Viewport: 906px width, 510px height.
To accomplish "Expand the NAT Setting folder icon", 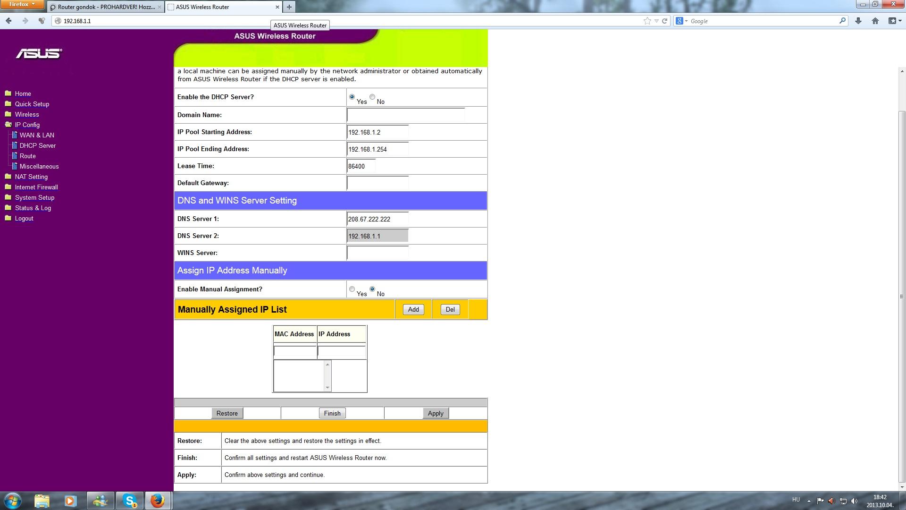I will (x=8, y=176).
